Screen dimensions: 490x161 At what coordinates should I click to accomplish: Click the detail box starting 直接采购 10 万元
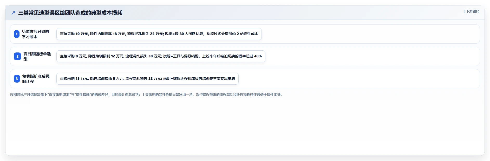159,34
